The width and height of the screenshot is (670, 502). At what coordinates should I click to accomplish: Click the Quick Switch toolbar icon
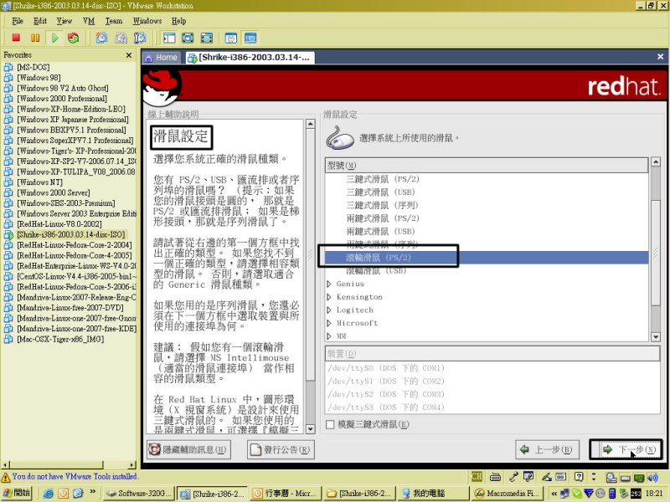(x=207, y=38)
